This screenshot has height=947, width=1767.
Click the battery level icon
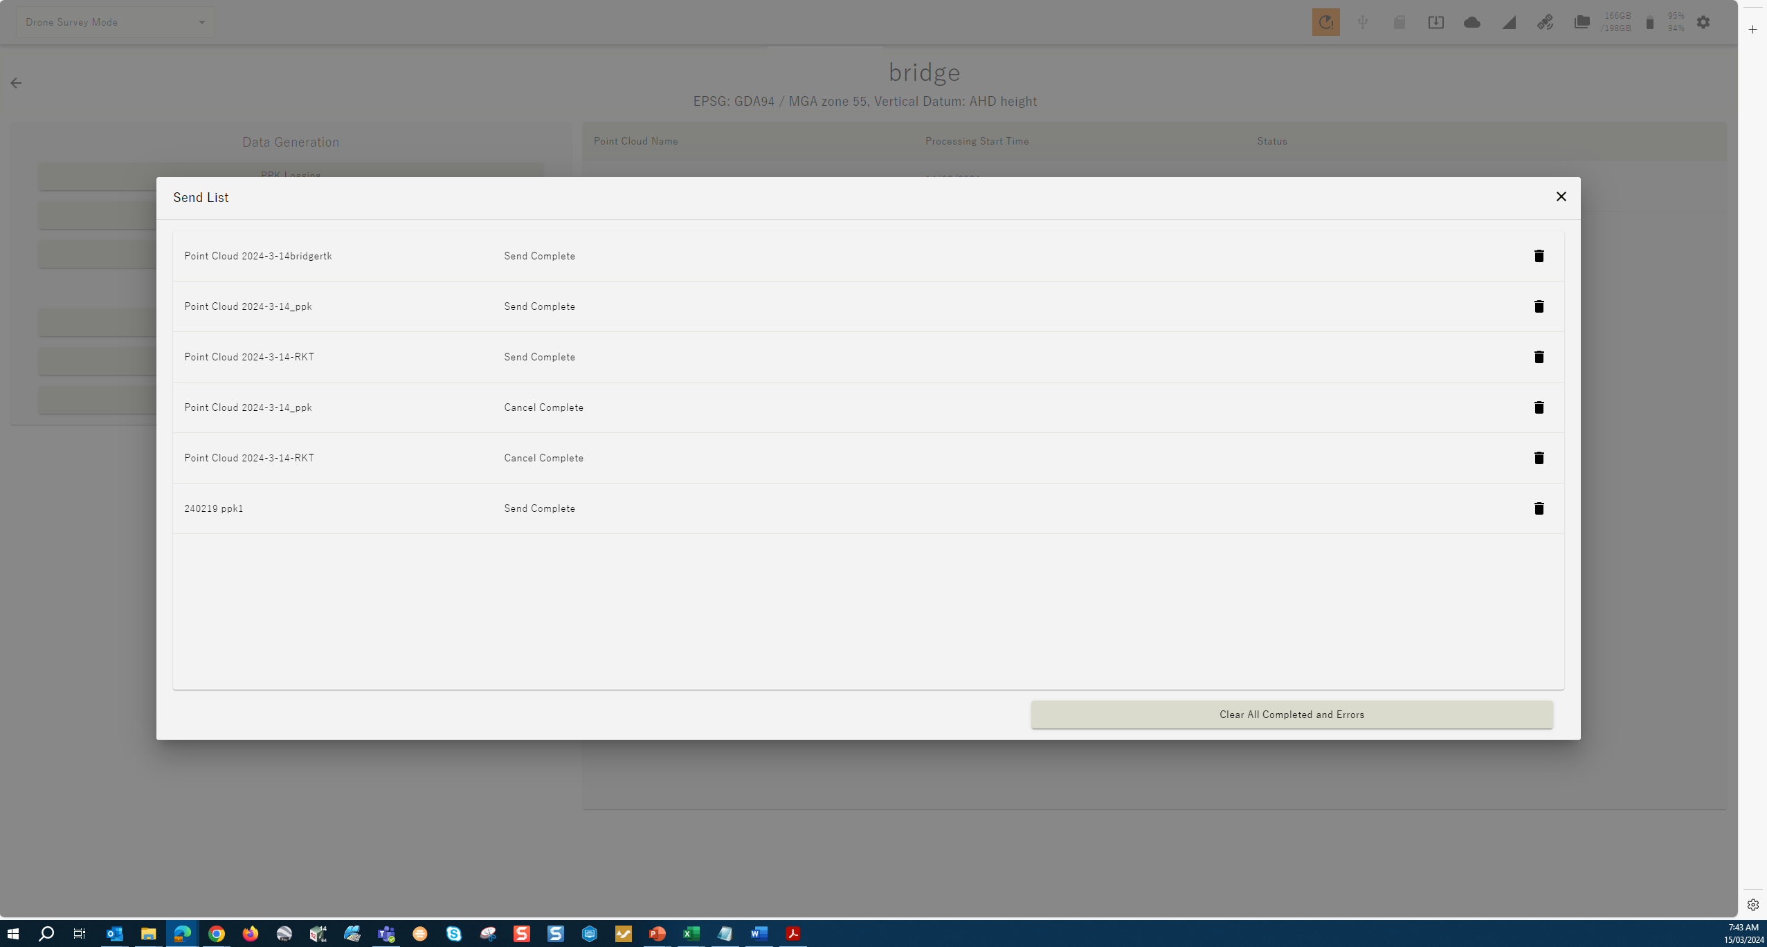click(1650, 22)
